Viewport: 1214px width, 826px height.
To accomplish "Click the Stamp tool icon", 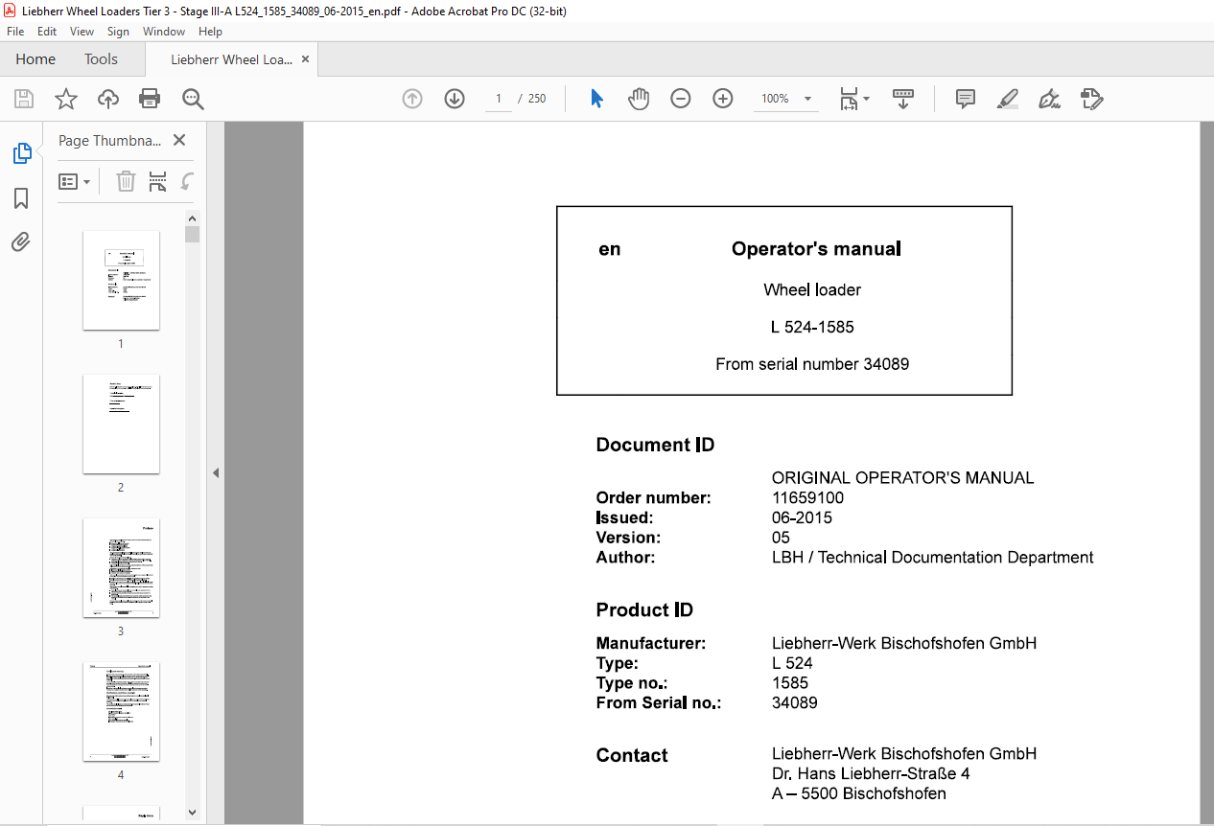I will (x=1091, y=99).
